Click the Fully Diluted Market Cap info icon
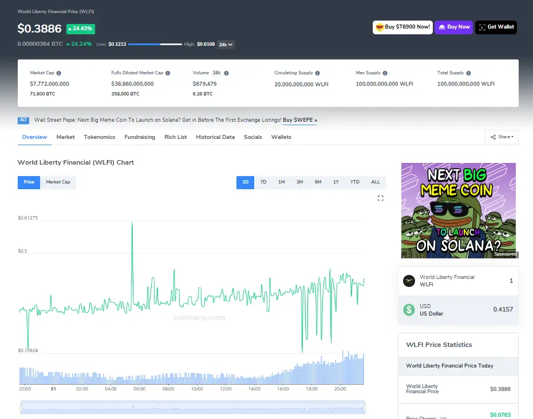 [x=169, y=73]
